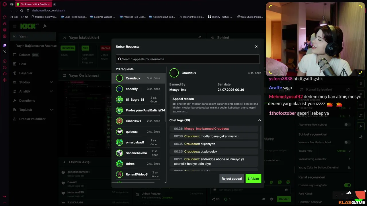367x206 pixels.
Task: Click the wrench icon in right edge strip
Action: point(361,126)
